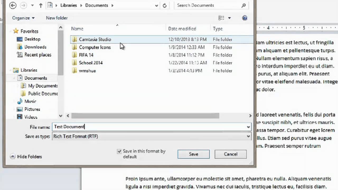The height and width of the screenshot is (190, 338).
Task: Open the Organize dropdown menu
Action: [23, 18]
